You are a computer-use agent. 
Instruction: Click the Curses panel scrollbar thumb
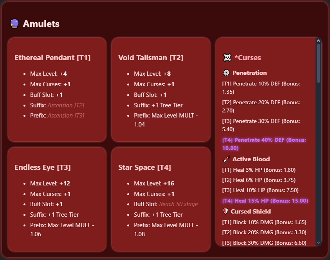point(318,63)
